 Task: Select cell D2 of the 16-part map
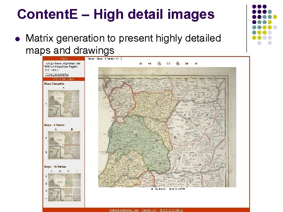click(x=77, y=184)
